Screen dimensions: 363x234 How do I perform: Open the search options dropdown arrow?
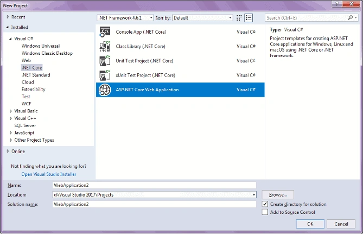[356, 17]
